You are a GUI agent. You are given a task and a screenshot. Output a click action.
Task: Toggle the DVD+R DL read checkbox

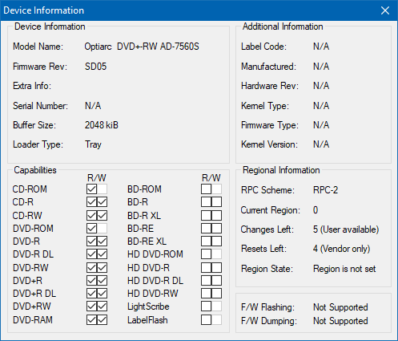(x=91, y=294)
